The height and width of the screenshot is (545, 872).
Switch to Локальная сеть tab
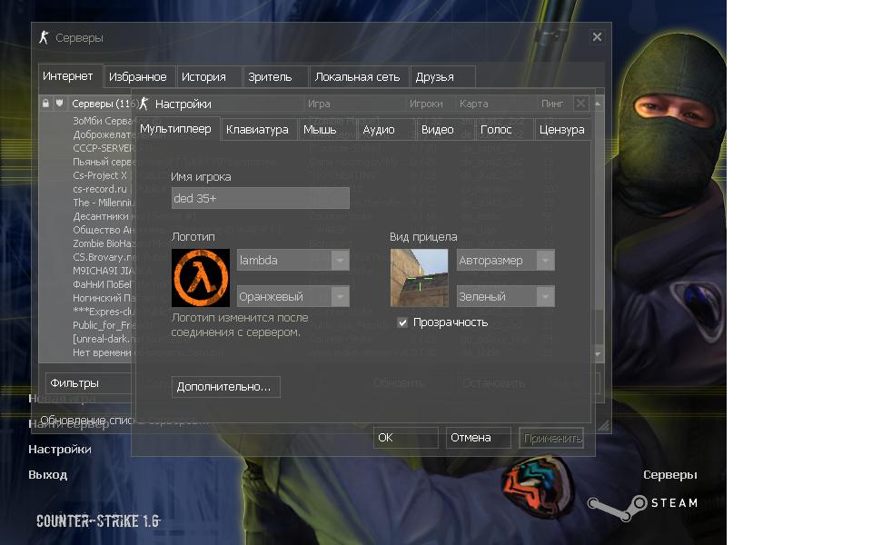358,77
